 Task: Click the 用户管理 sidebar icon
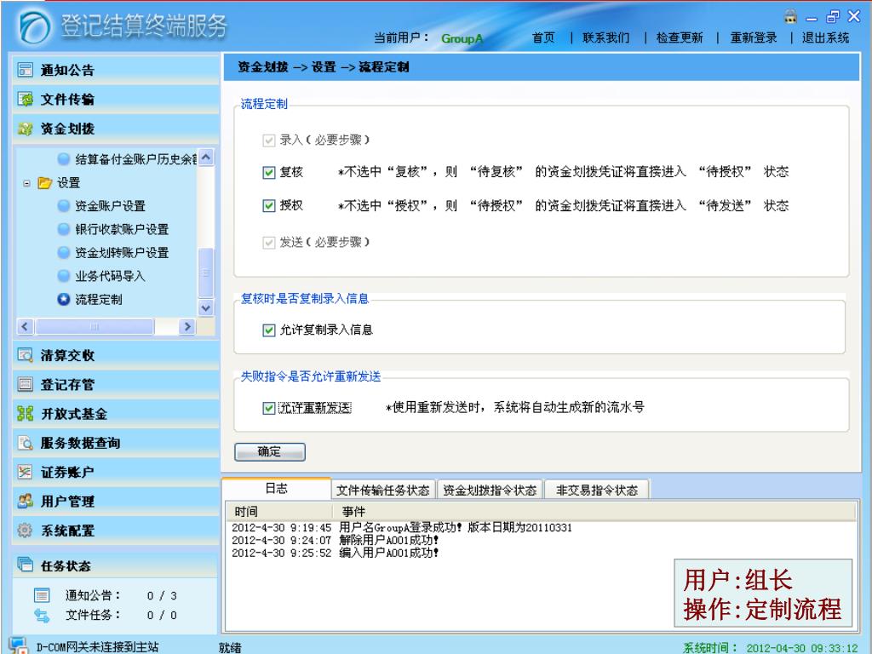coord(25,501)
